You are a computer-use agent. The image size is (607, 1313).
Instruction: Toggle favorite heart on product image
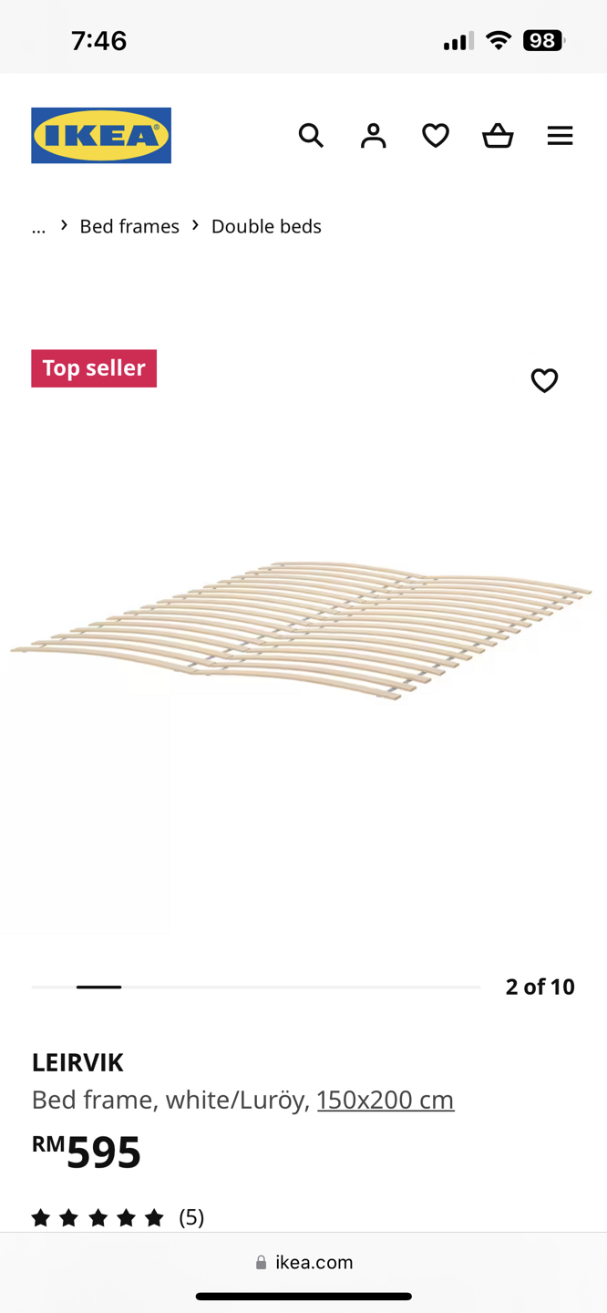tap(544, 380)
